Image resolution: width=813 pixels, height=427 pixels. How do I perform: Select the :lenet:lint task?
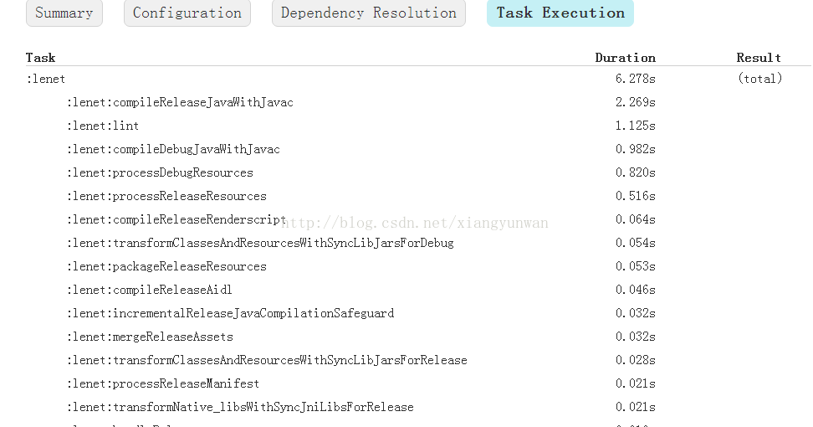[103, 126]
